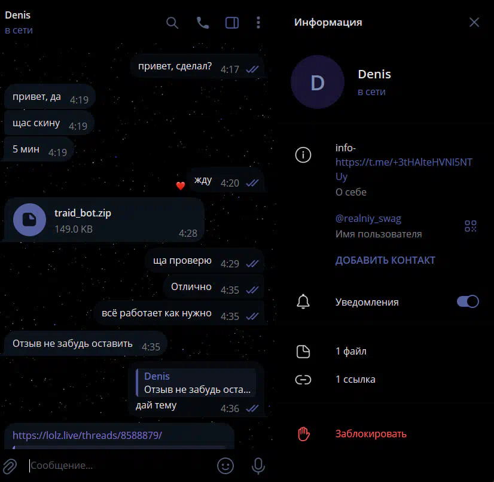
Task: Open the three-dot chat menu
Action: click(258, 23)
